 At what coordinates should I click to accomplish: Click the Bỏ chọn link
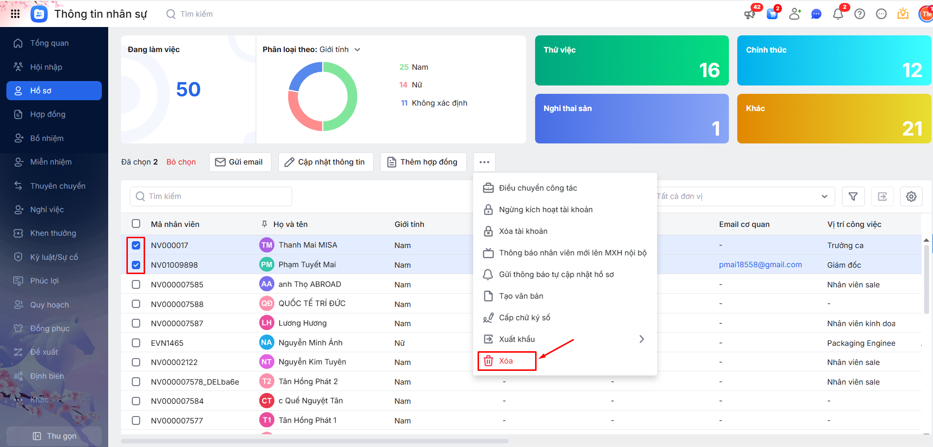pos(181,162)
